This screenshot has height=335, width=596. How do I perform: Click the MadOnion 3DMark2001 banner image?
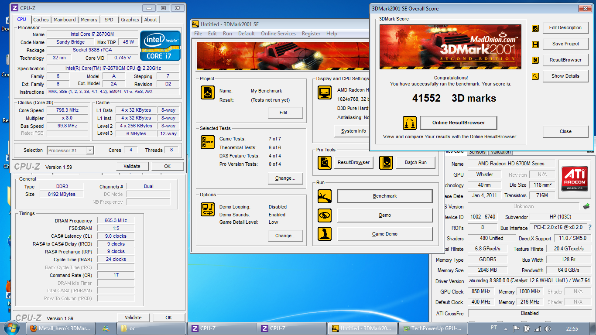[x=450, y=47]
